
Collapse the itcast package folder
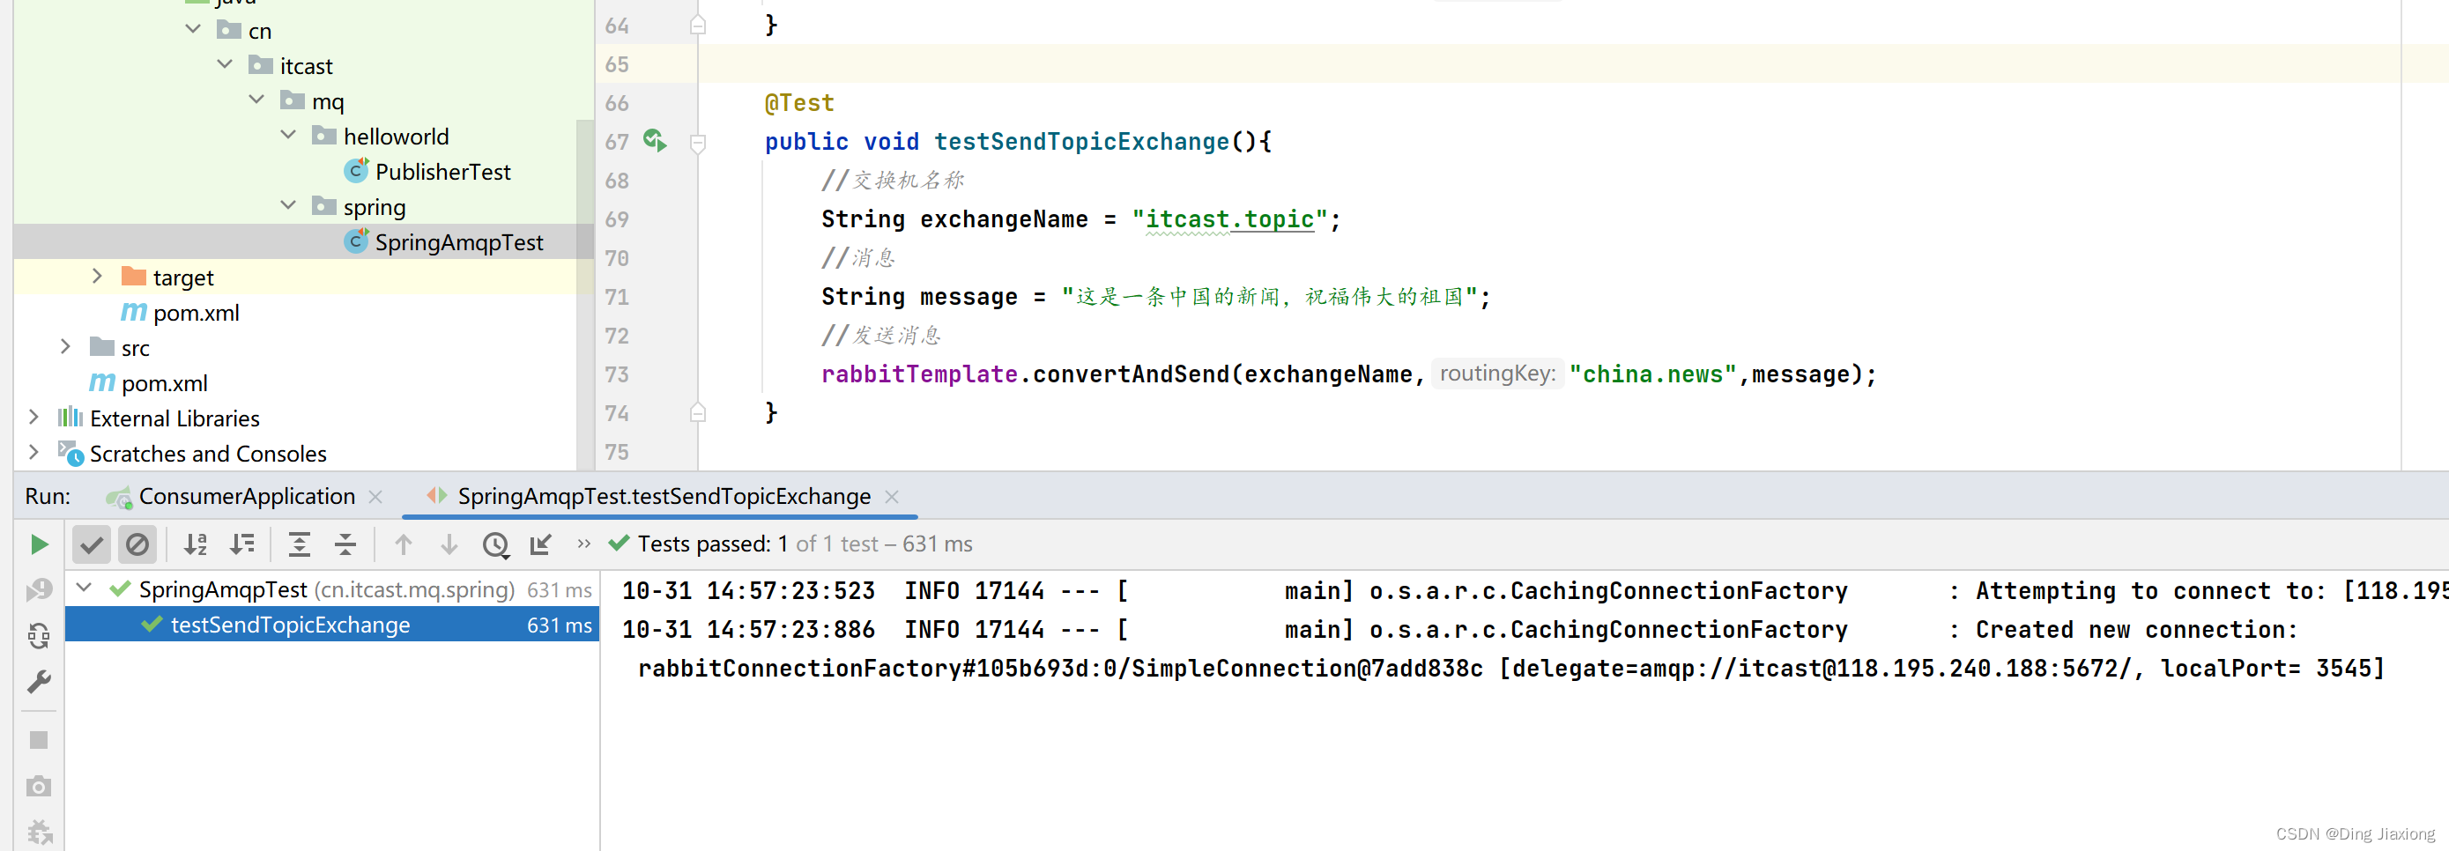pyautogui.click(x=225, y=64)
